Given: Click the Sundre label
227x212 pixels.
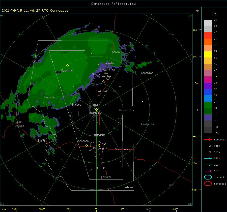Looking at the screenshot, I should coord(76,104).
